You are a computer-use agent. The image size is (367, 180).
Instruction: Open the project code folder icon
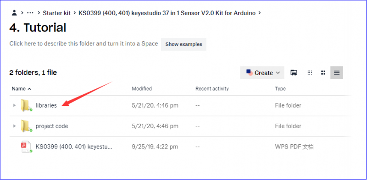pos(25,126)
